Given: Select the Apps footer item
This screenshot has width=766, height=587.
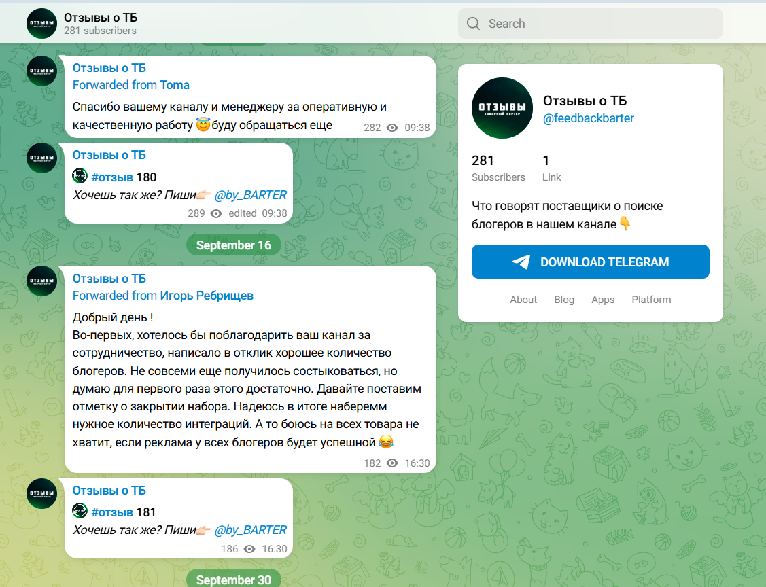Looking at the screenshot, I should point(603,299).
